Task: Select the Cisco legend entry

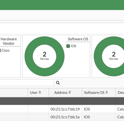Action: (x=5, y=51)
